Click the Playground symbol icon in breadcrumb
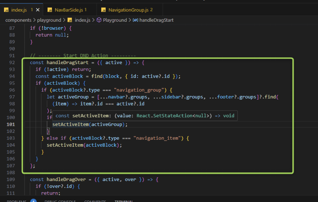 (99, 20)
